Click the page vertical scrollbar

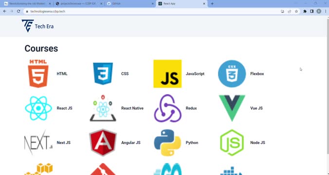tap(328, 86)
